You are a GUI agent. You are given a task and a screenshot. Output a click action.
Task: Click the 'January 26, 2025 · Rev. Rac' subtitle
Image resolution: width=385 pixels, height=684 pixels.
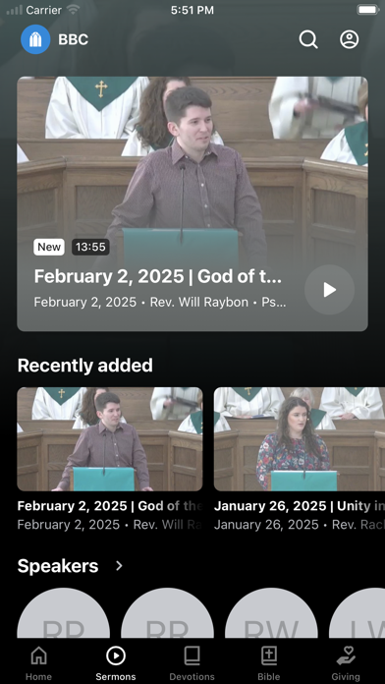(300, 525)
